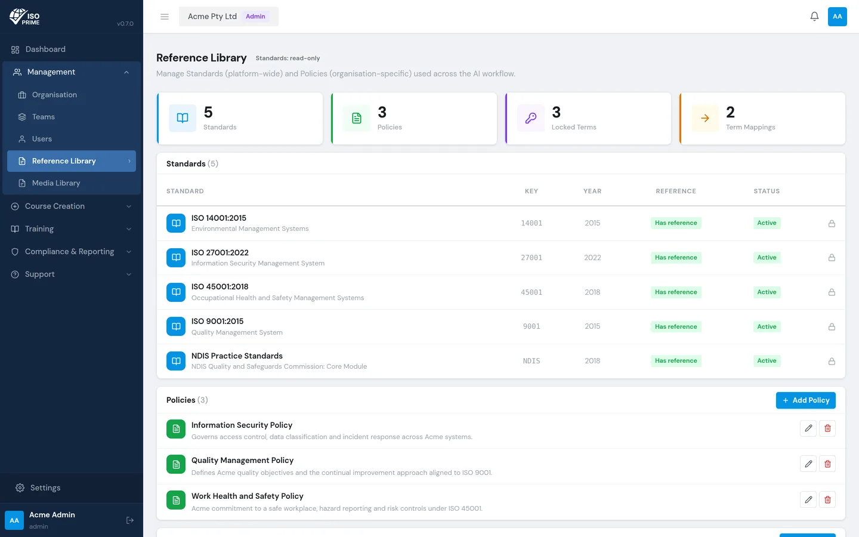Click the green icon for Information Security Policy
This screenshot has height=537, width=859.
click(176, 429)
